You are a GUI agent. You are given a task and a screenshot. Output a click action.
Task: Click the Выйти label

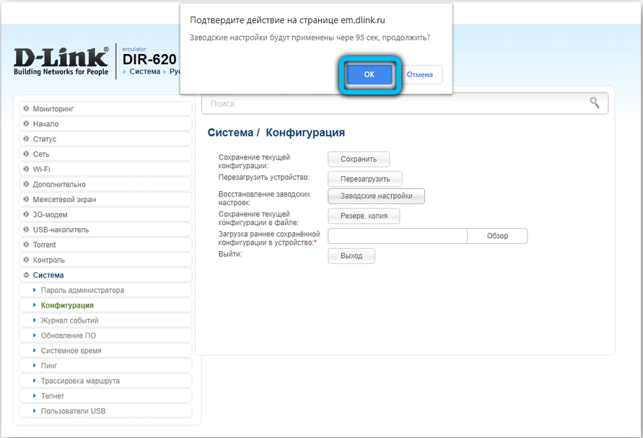point(230,254)
